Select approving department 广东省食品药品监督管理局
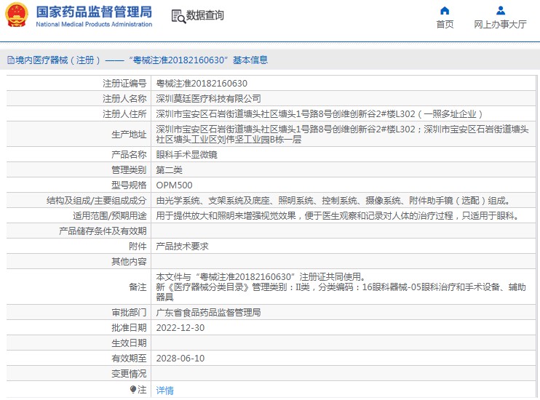This screenshot has height=400, width=540. 208,313
